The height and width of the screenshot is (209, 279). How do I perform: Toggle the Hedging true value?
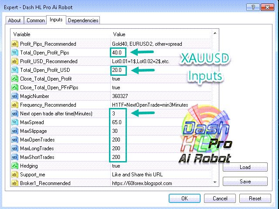116,166
